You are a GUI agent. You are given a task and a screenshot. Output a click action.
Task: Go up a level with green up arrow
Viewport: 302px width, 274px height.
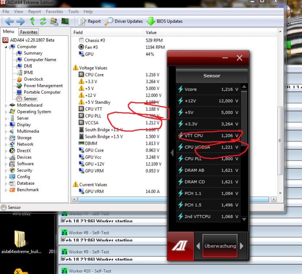pos(32,21)
